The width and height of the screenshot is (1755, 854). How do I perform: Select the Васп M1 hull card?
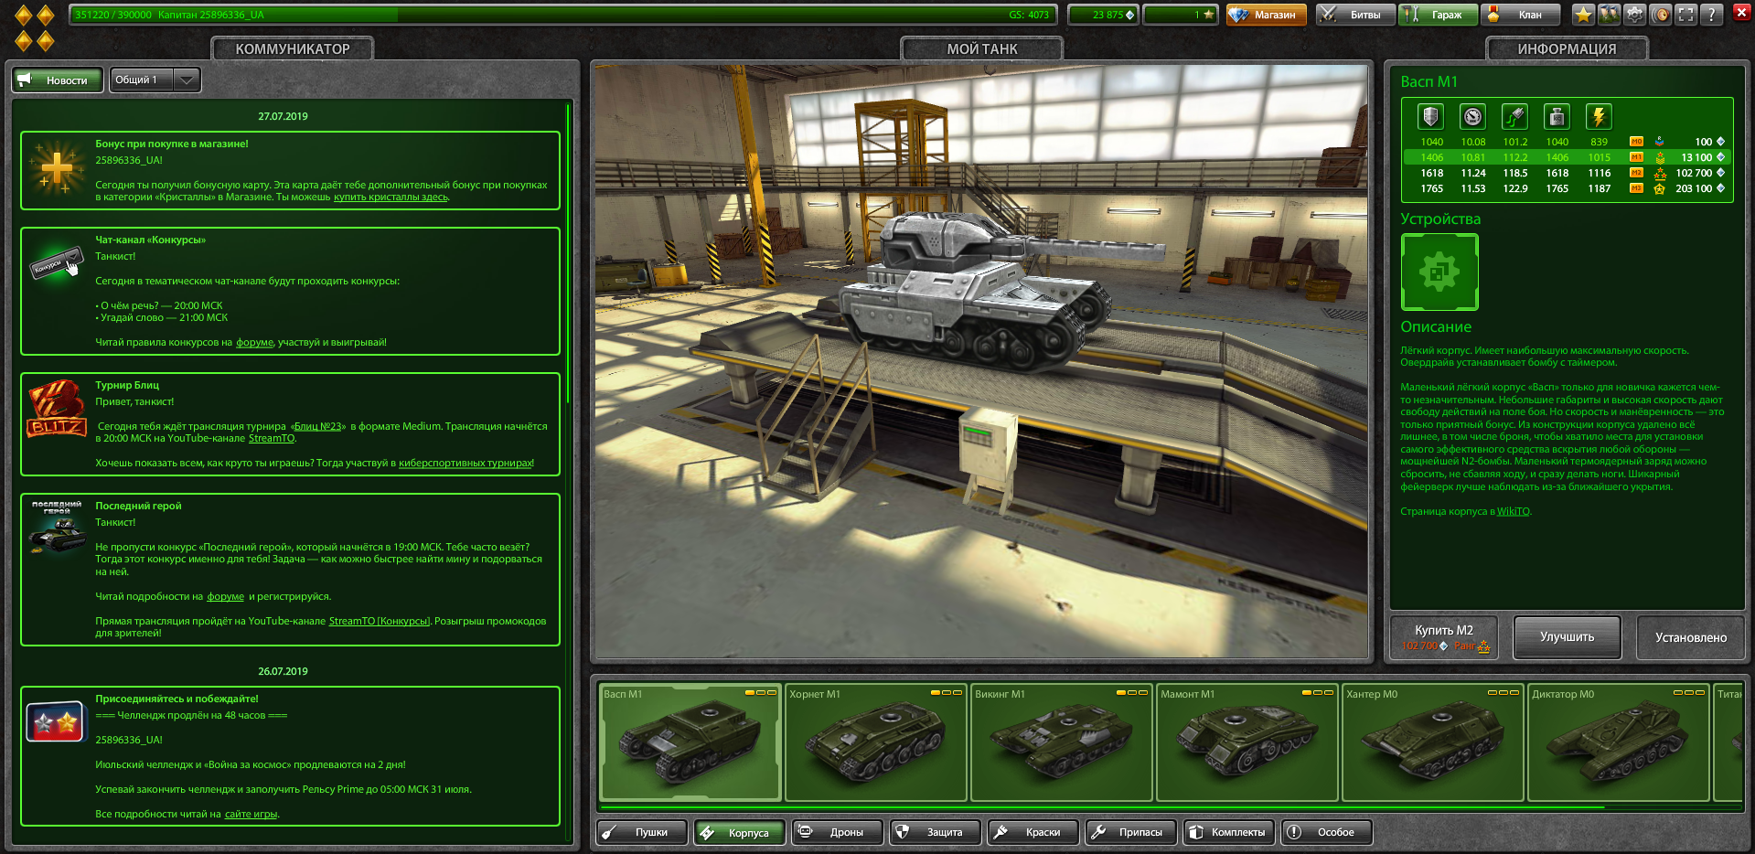click(x=690, y=742)
